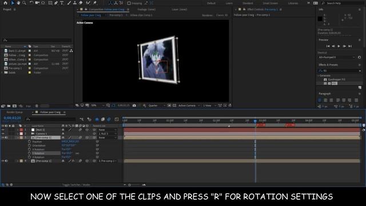Hide the Null 1 layer eye
The width and height of the screenshot is (366, 206).
pyautogui.click(x=3, y=130)
